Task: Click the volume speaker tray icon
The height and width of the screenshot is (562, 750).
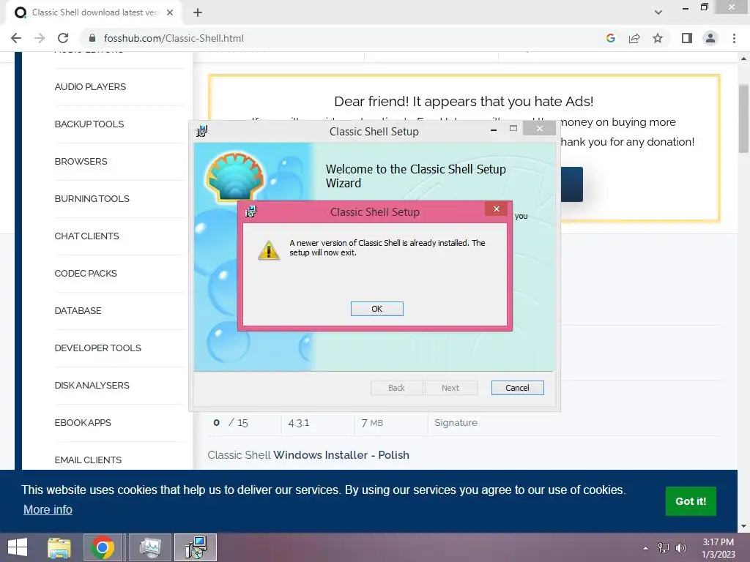Action: coord(680,548)
